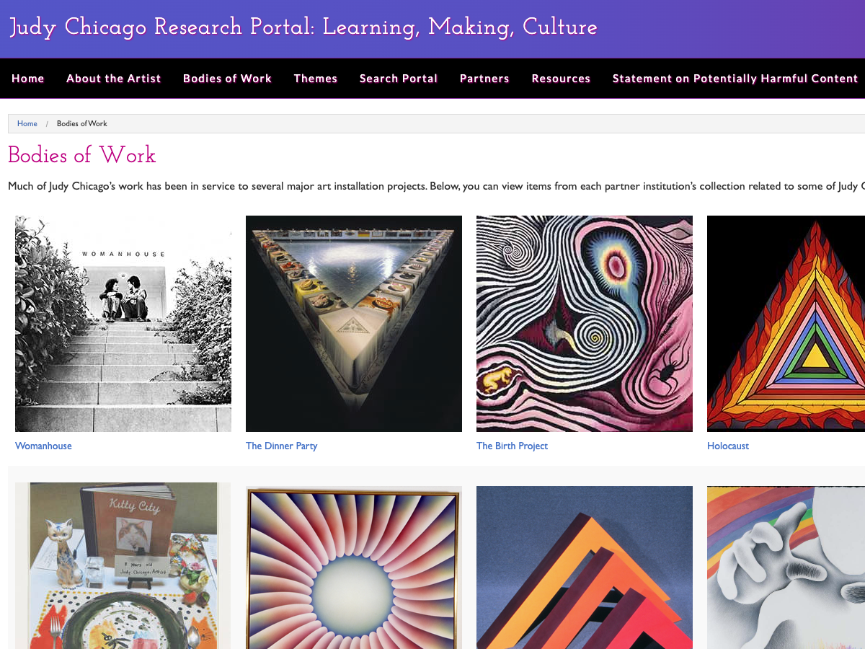The height and width of the screenshot is (649, 865).
Task: Select The Birth Project swirl artwork thumbnail
Action: 584,323
